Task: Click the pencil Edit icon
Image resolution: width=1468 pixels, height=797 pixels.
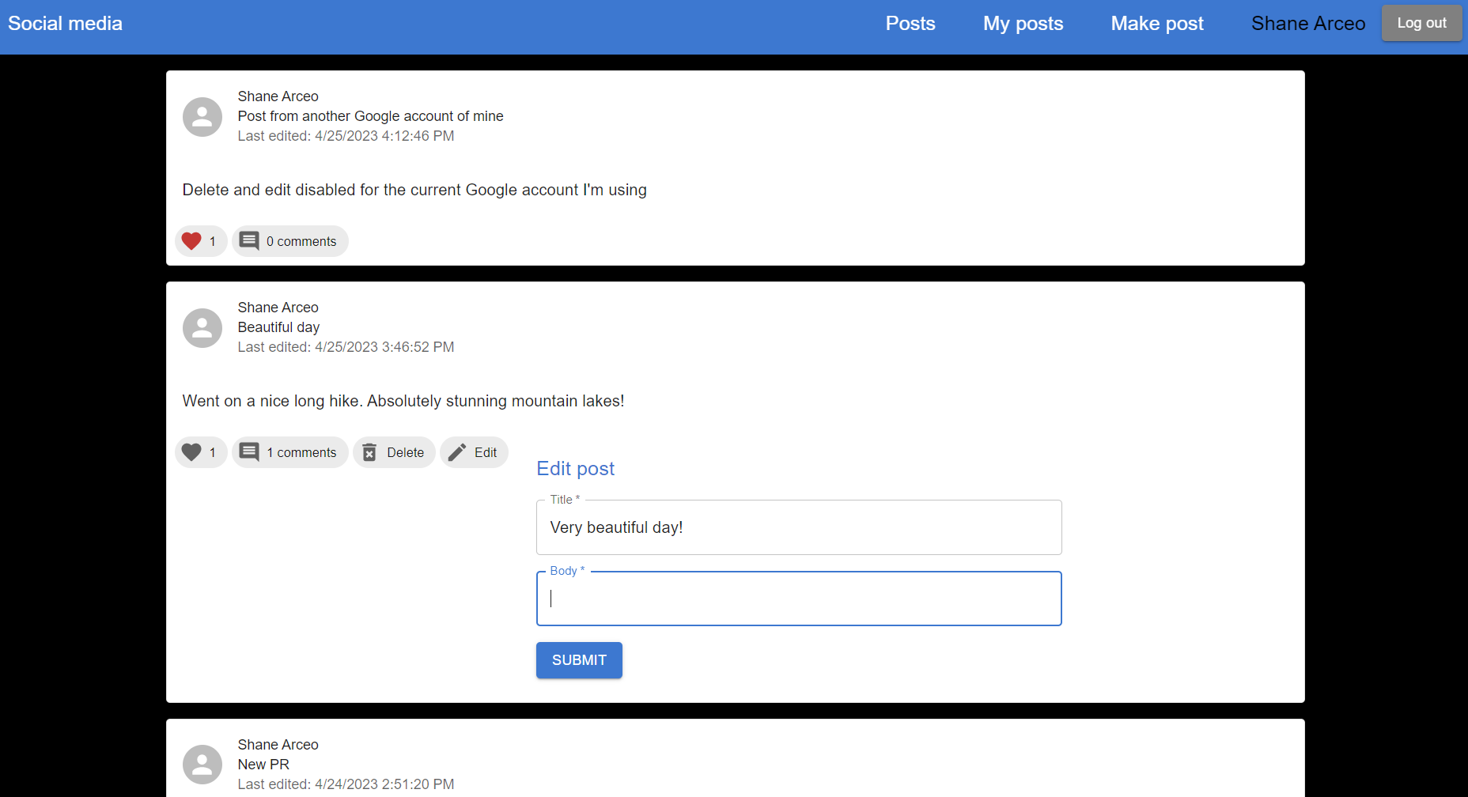Action: (457, 452)
